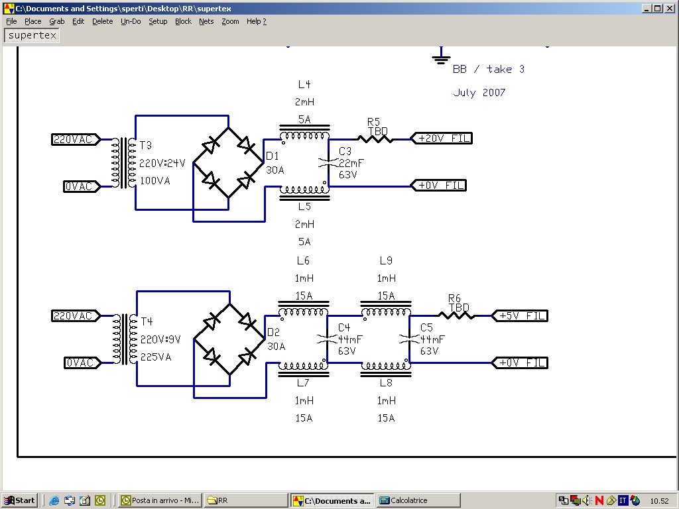Screen dimensions: 679x509
Task: Select capacitor C4 symbol
Action: click(327, 339)
